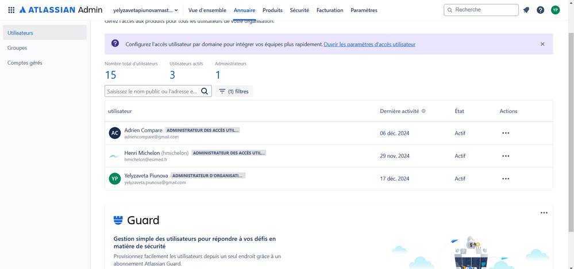Open actions menu for Henri Michelon
Screen dimensions: 574x269
coord(506,156)
